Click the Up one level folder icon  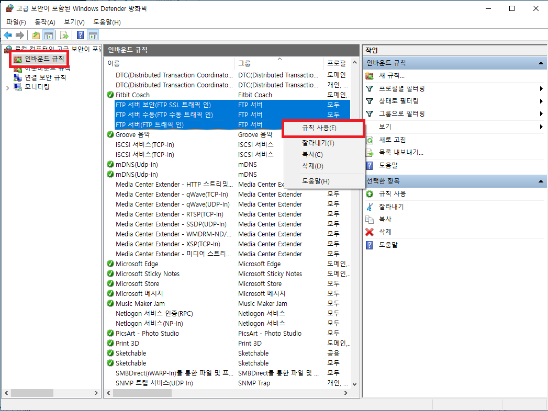pyautogui.click(x=36, y=35)
